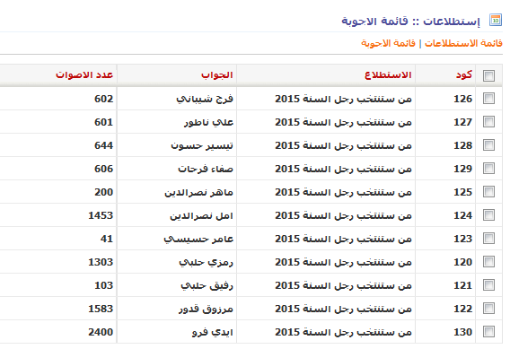Click the poll title in row 126
The width and height of the screenshot is (510, 349).
point(344,99)
